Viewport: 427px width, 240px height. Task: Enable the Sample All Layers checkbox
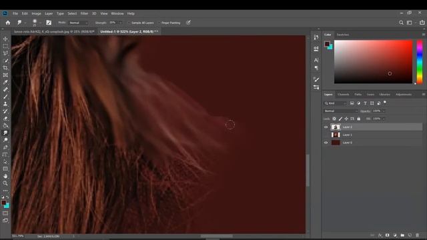coord(129,23)
